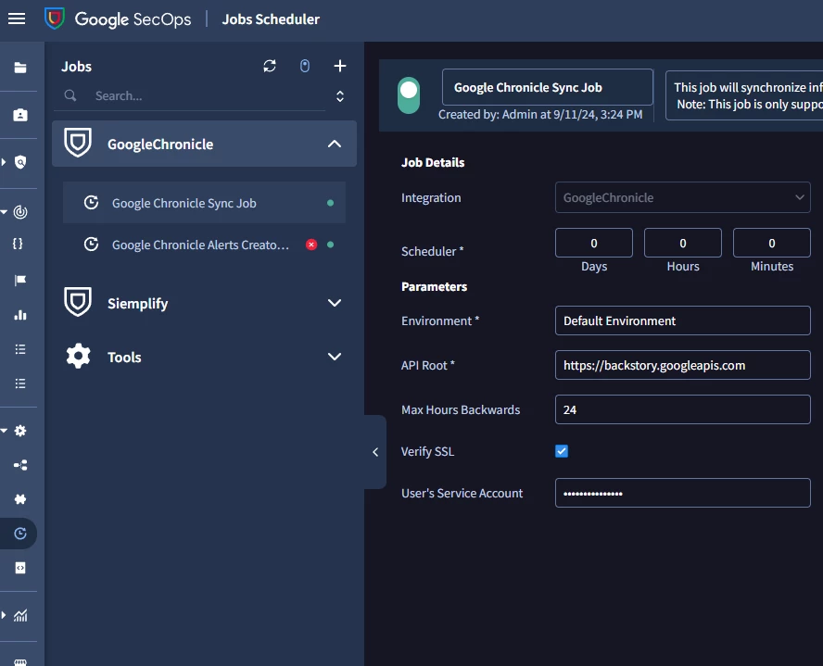823x666 pixels.
Task: Collapse the Jobs panel with left chevron
Action: tap(375, 452)
